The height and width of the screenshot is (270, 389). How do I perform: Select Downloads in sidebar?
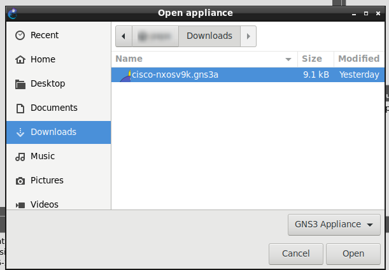coord(59,132)
